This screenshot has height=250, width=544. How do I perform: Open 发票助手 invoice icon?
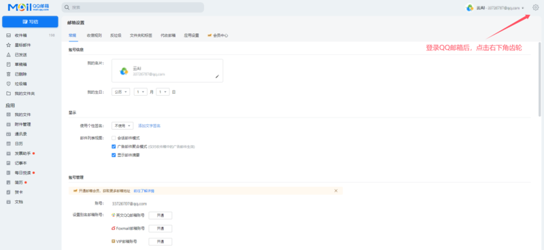(x=9, y=154)
